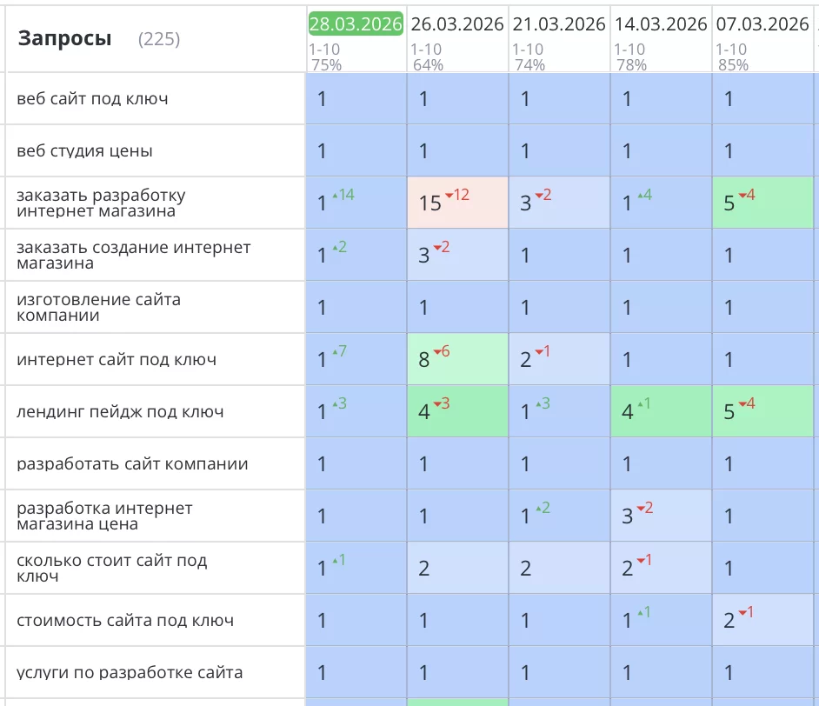Click green up arrow in сколько стоит сайт row

[x=334, y=561]
